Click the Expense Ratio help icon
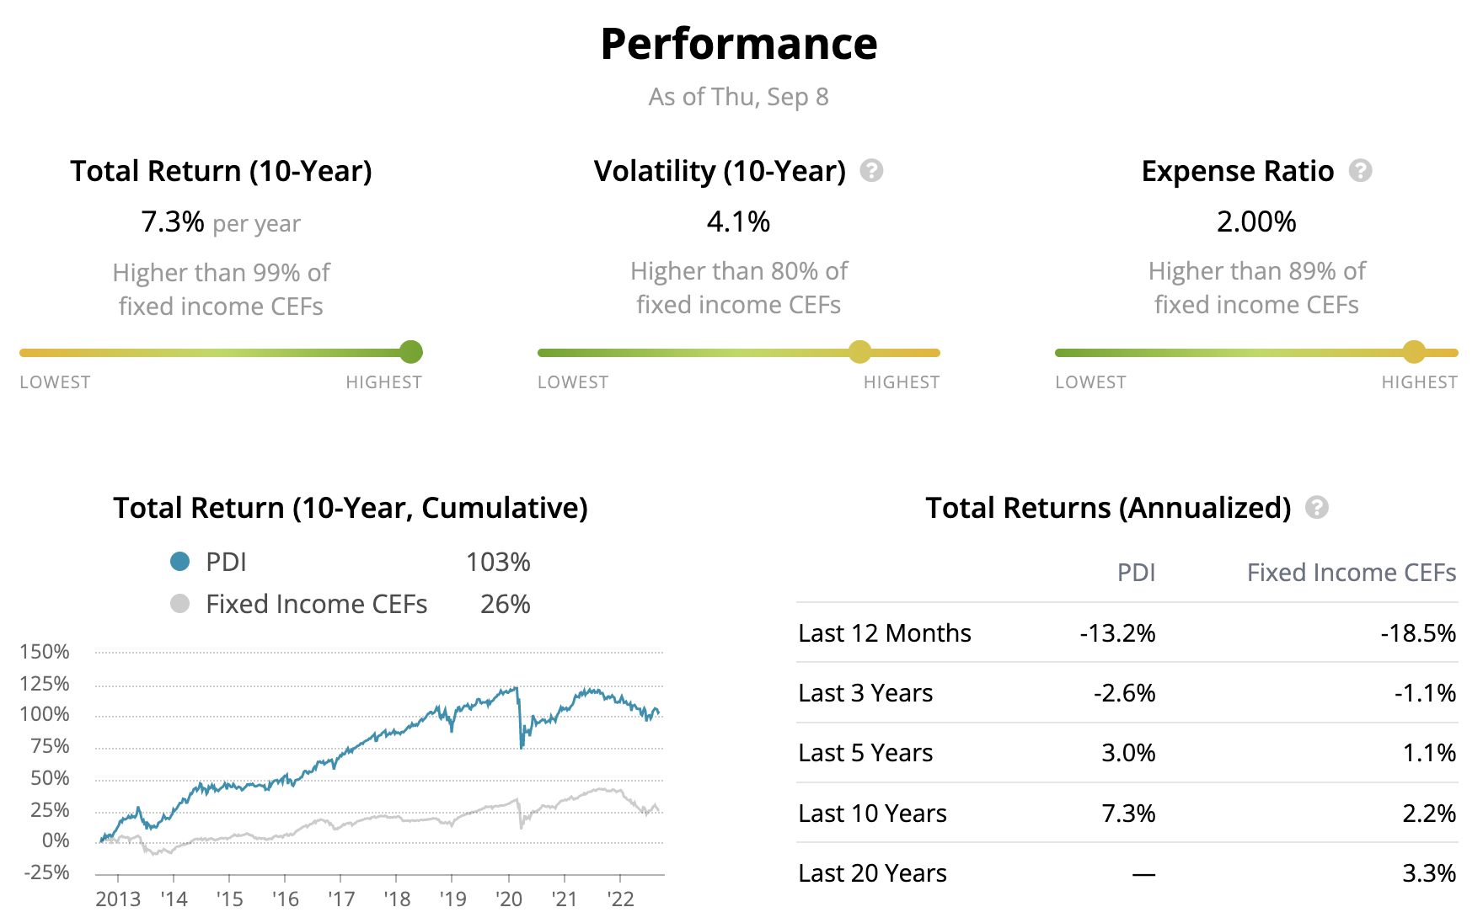The image size is (1483, 923). pyautogui.click(x=1360, y=171)
